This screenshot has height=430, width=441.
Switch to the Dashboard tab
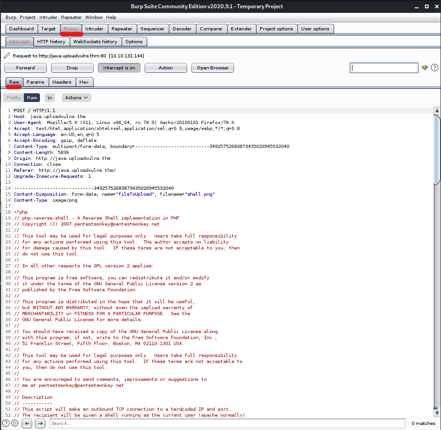[22, 29]
